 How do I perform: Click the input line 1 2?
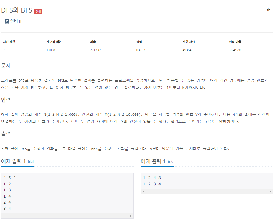7,184
